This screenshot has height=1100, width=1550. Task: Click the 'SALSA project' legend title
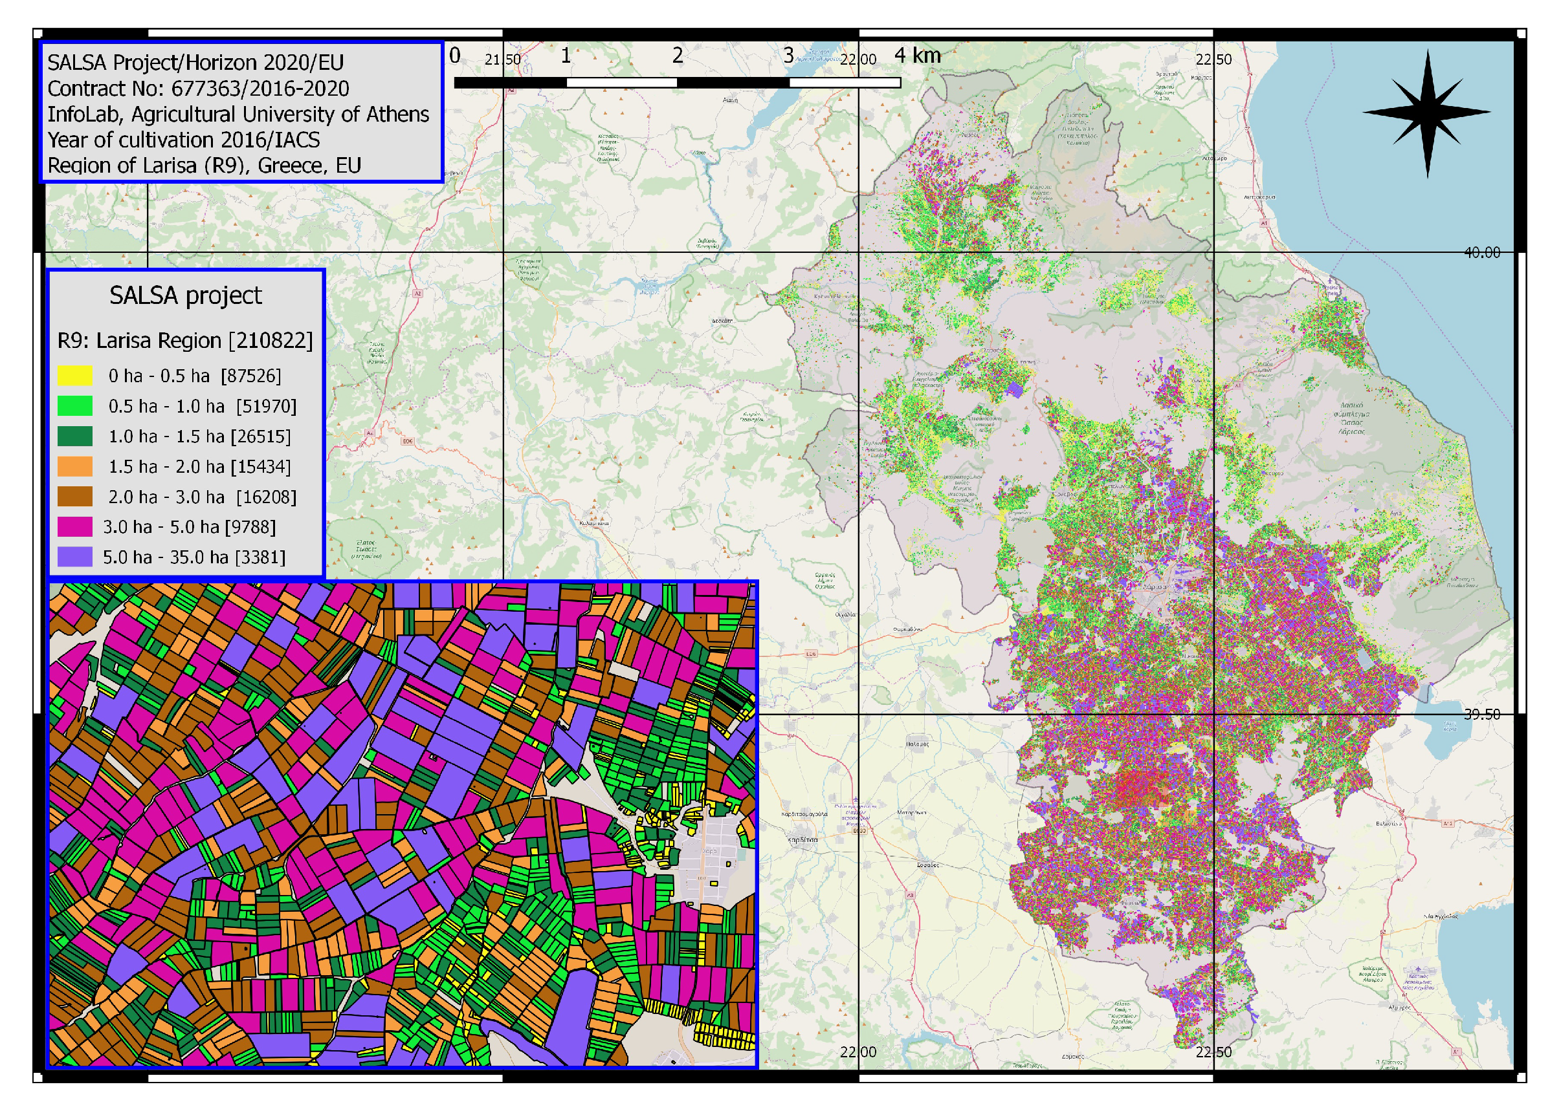click(x=185, y=296)
